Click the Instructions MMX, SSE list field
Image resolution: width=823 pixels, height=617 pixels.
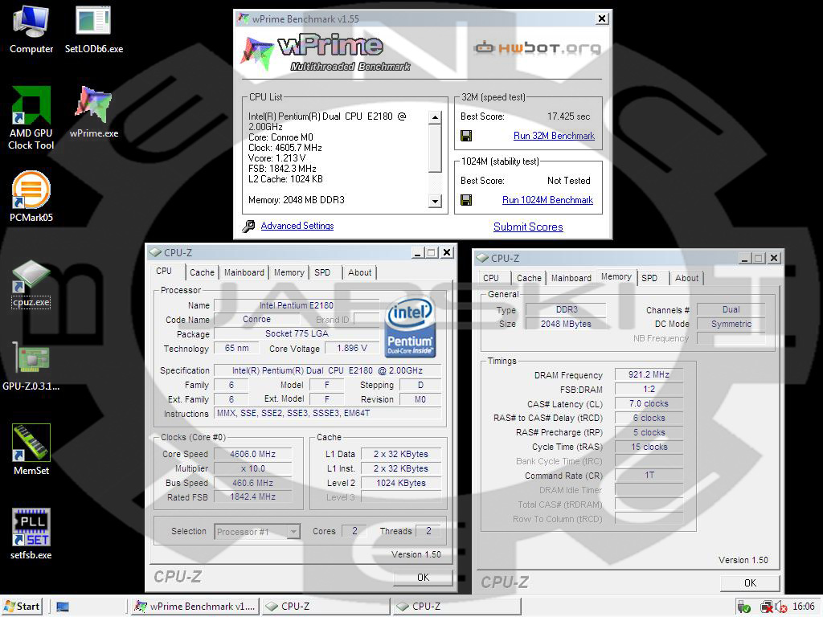pyautogui.click(x=328, y=414)
